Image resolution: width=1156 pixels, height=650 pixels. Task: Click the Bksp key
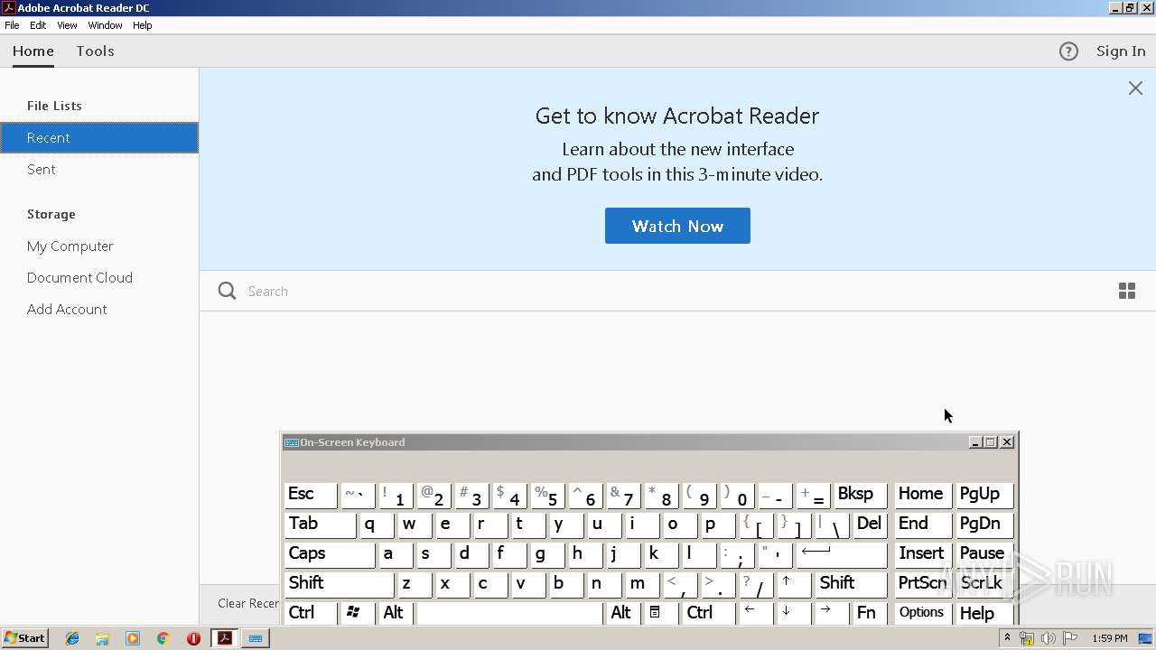click(860, 494)
